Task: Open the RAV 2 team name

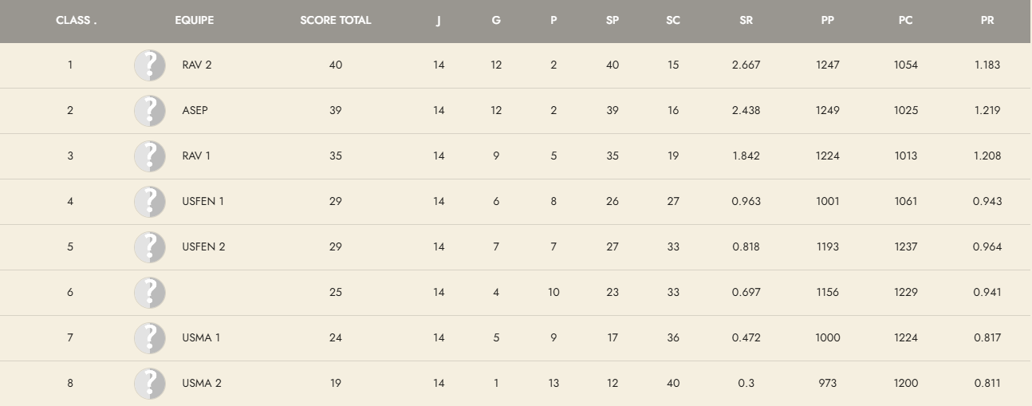Action: (197, 65)
